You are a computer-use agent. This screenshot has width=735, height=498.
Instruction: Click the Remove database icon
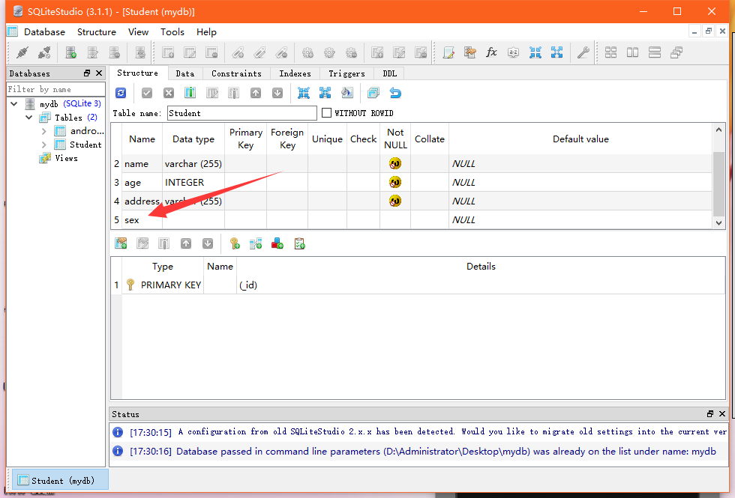coord(114,52)
